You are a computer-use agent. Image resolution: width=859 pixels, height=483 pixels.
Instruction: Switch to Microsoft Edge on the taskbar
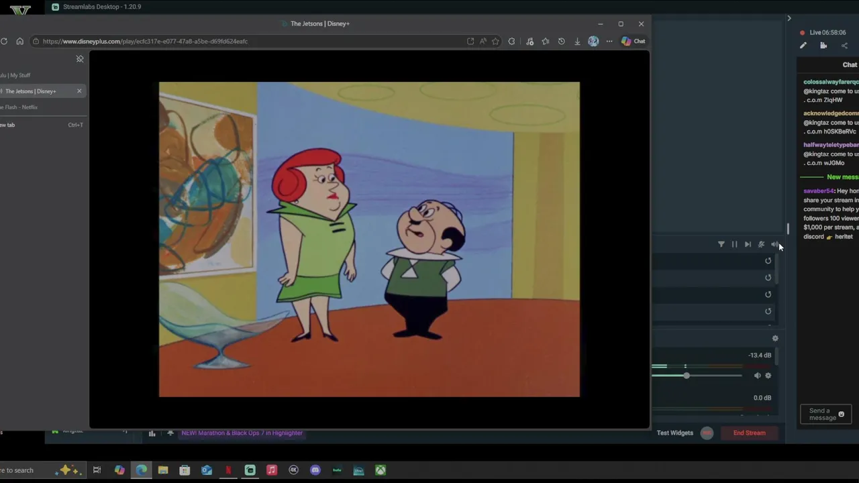point(141,470)
